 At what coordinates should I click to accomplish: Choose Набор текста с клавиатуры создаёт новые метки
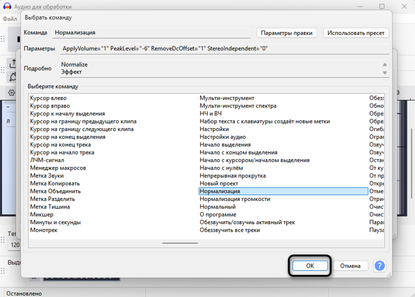pos(265,122)
